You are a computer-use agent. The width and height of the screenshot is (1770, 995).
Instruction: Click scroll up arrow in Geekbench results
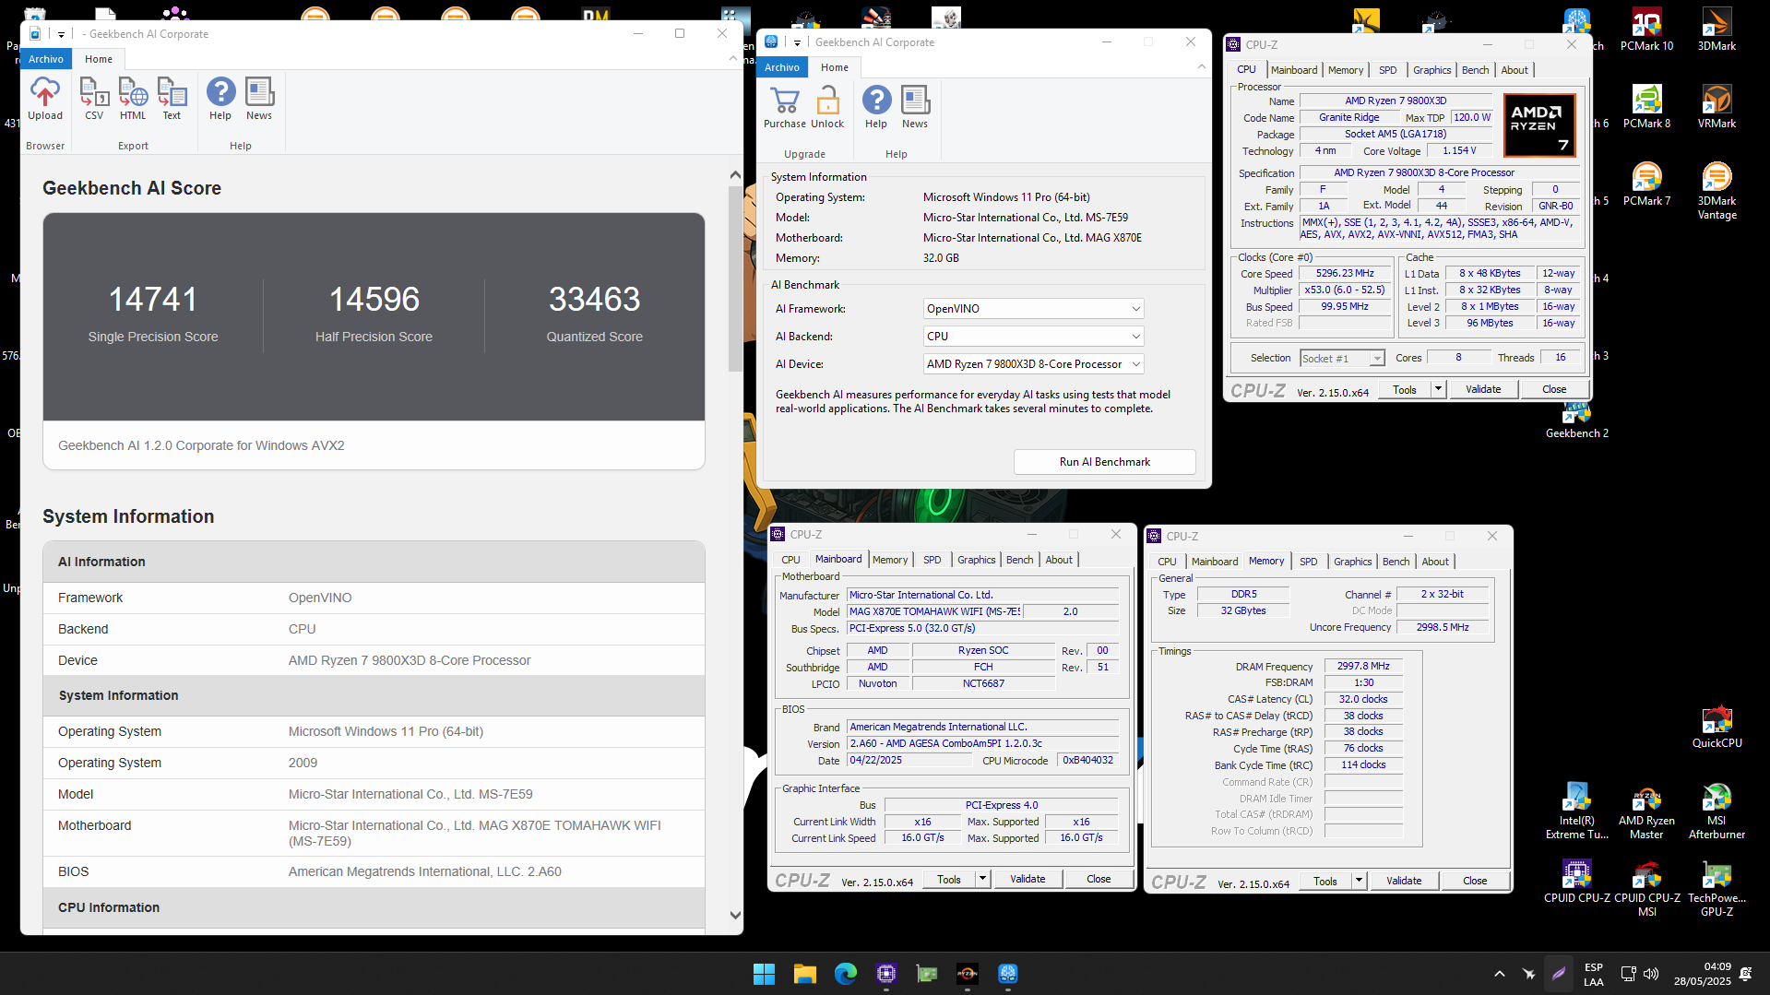[x=735, y=174]
